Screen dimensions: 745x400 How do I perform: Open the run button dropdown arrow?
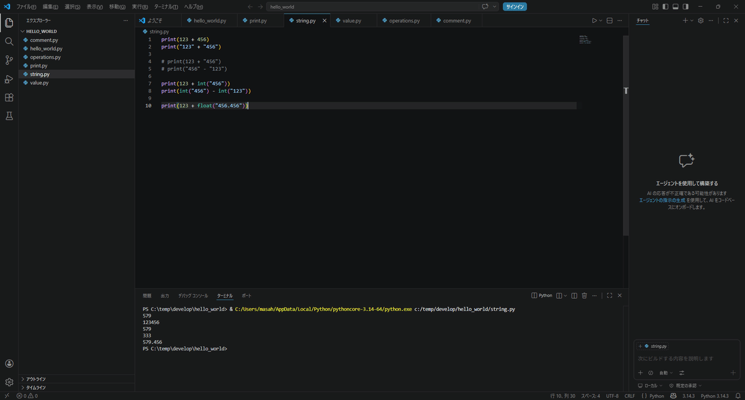600,20
